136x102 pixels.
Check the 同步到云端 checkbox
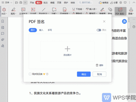point(30,74)
